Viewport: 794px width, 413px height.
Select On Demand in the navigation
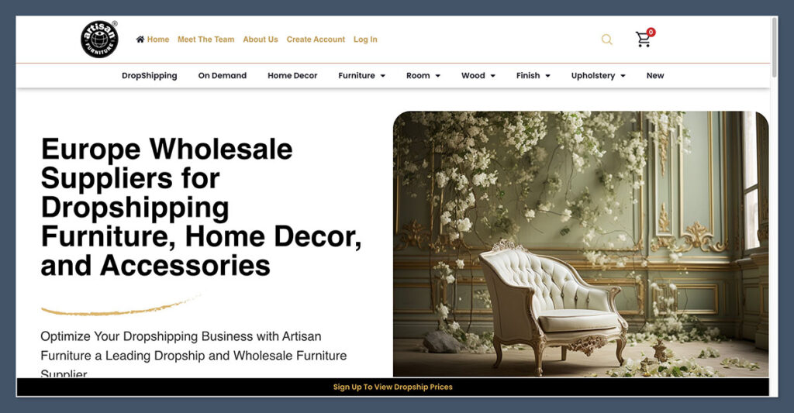(x=223, y=75)
